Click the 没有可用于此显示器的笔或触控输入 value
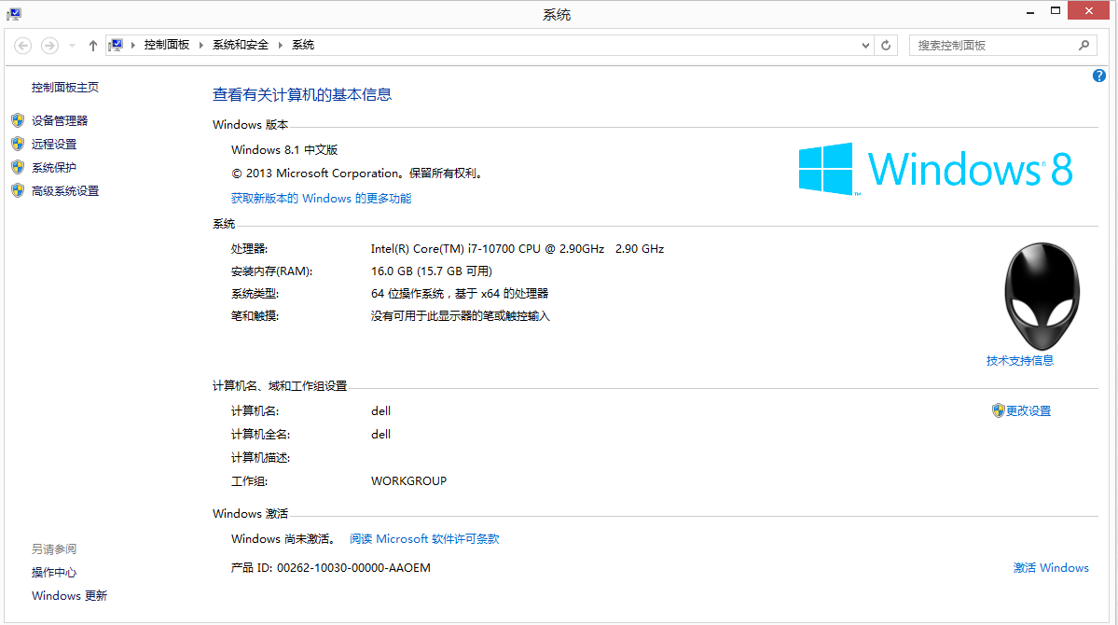1118x625 pixels. coord(460,316)
